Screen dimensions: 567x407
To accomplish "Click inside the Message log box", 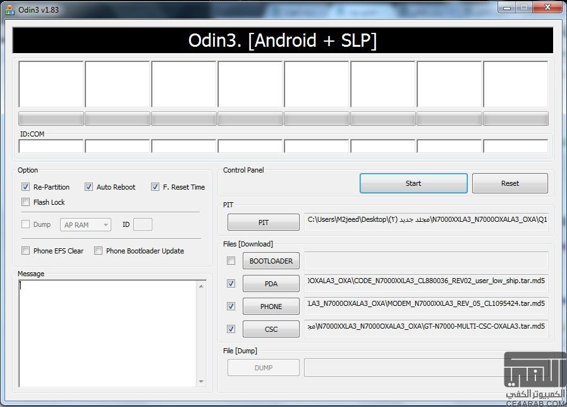I will click(x=107, y=333).
